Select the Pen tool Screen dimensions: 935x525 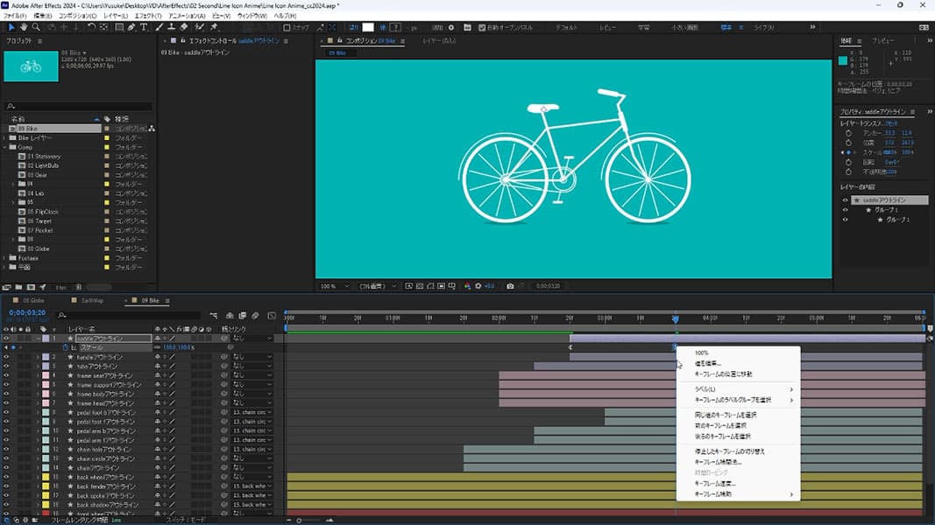[x=131, y=27]
